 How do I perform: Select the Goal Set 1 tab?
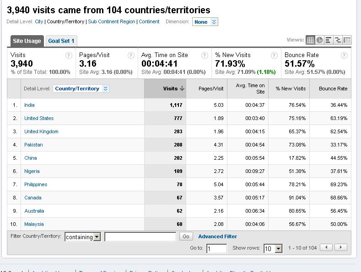point(61,41)
